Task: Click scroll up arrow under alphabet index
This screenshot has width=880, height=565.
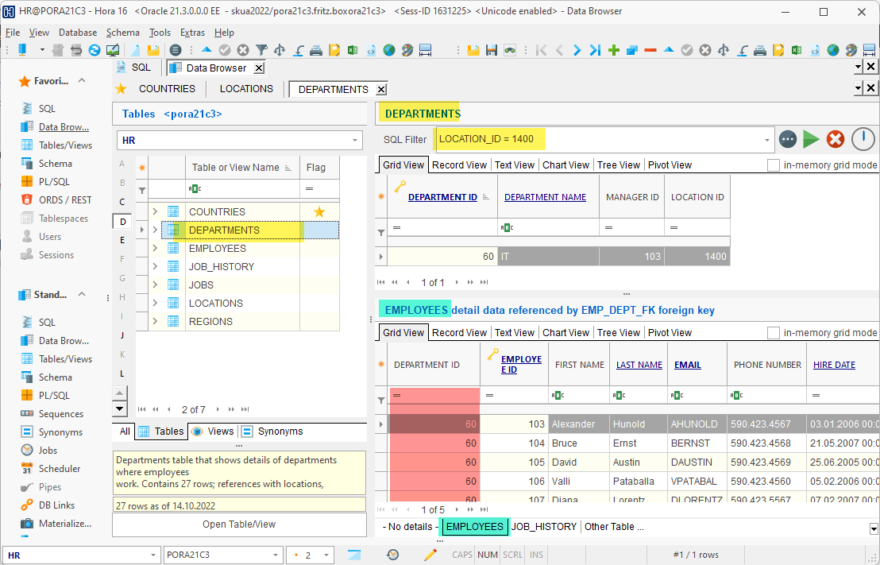Action: pyautogui.click(x=120, y=393)
